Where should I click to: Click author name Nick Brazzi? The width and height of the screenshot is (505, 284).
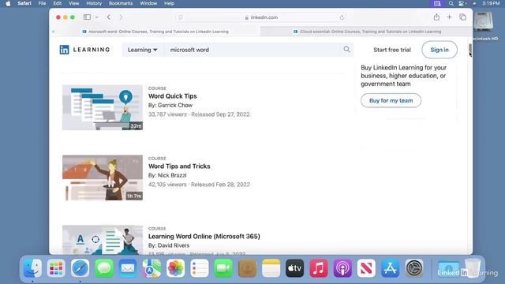point(172,175)
